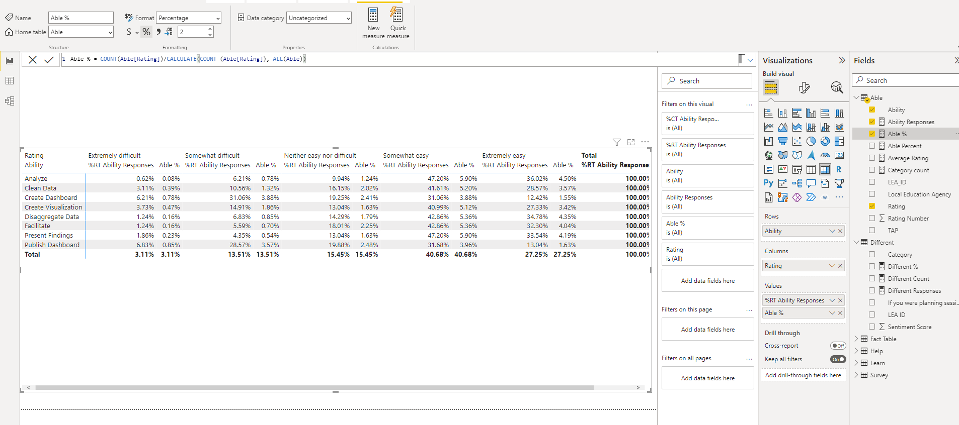This screenshot has width=959, height=425.
Task: Select the Pie chart visual icon
Action: [811, 141]
